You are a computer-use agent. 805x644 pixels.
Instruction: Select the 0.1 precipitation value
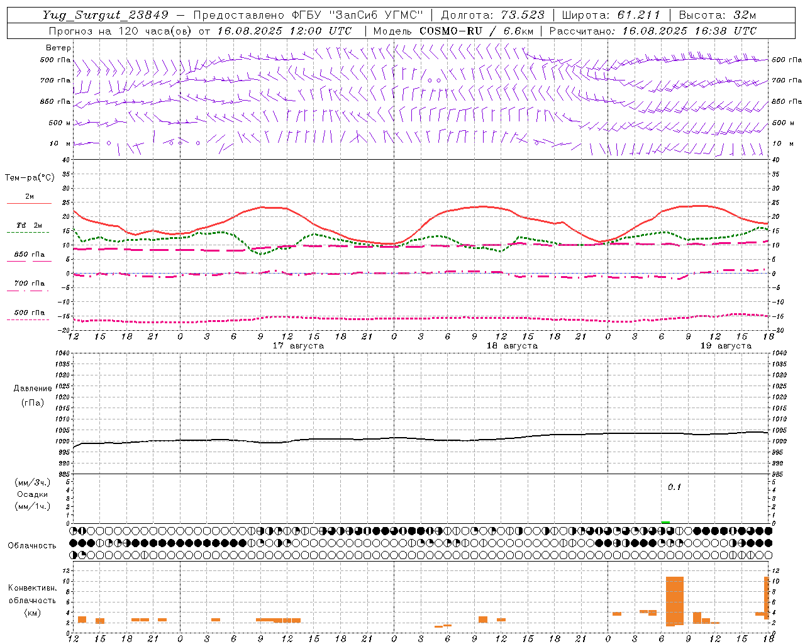pos(674,487)
